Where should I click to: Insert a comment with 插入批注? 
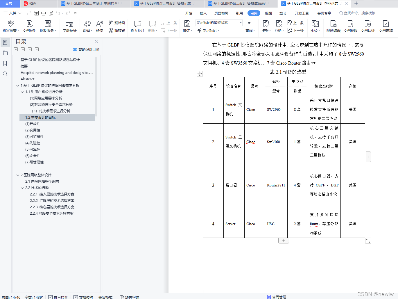point(137,26)
